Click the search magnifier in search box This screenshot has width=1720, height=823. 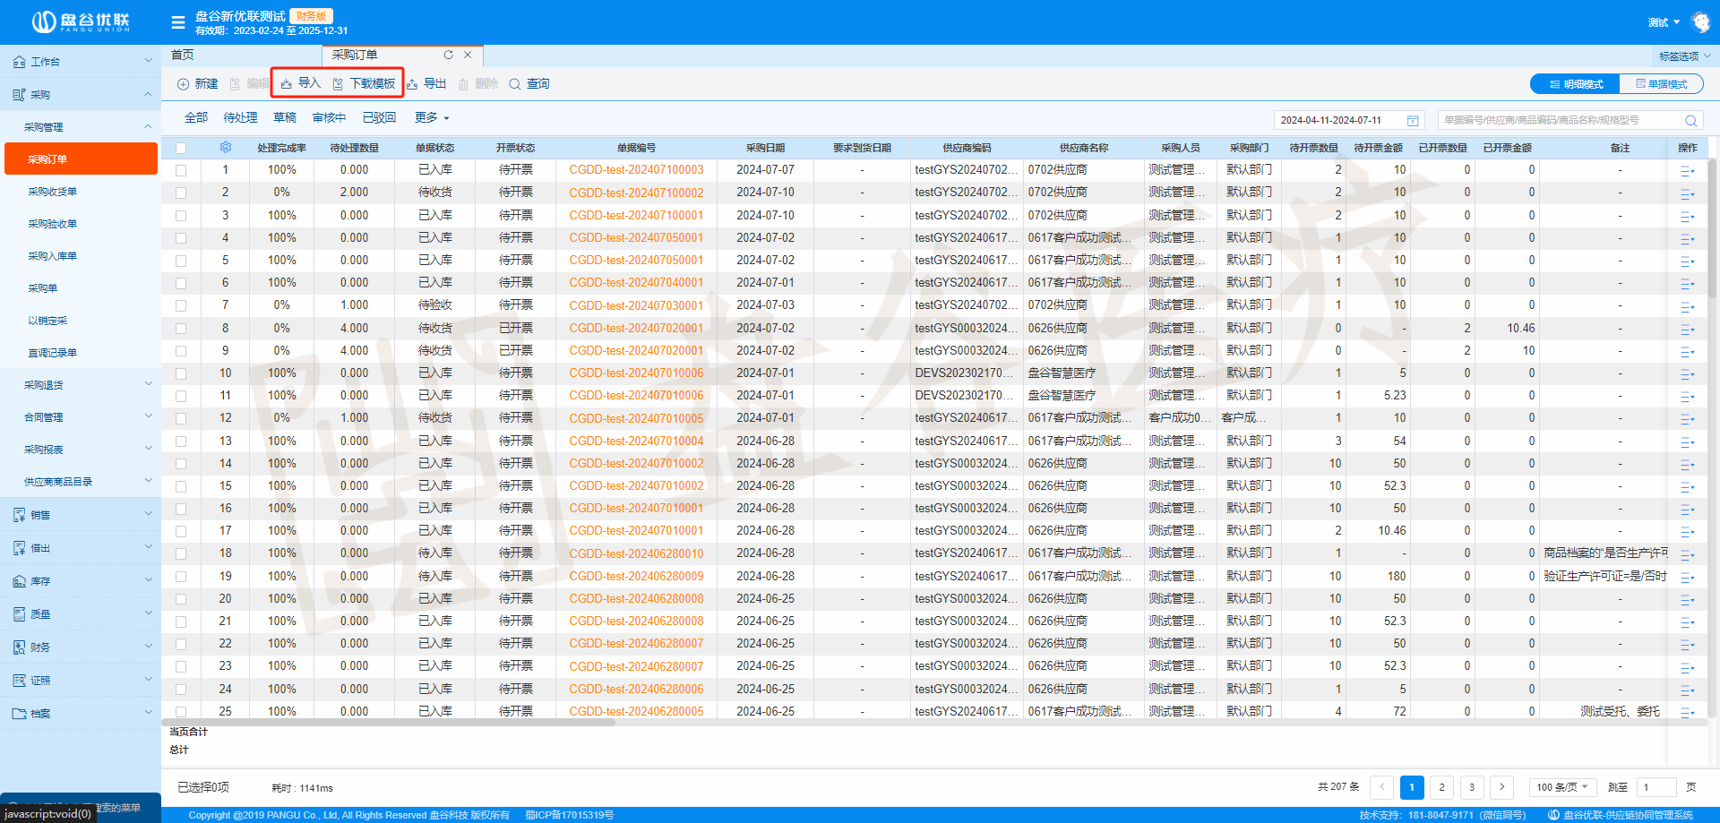coord(1691,120)
